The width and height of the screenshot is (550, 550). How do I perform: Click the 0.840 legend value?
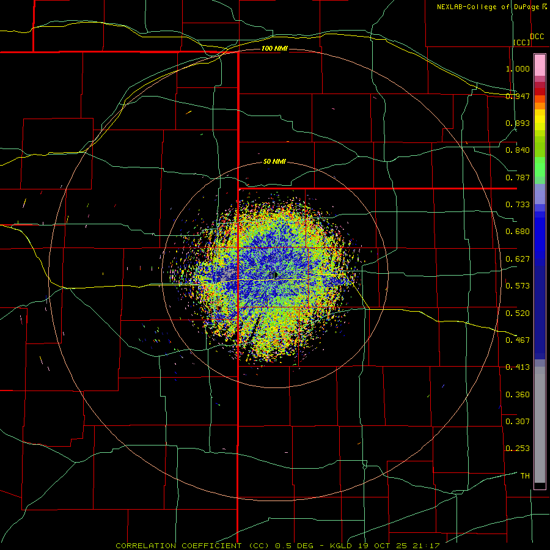pyautogui.click(x=518, y=150)
